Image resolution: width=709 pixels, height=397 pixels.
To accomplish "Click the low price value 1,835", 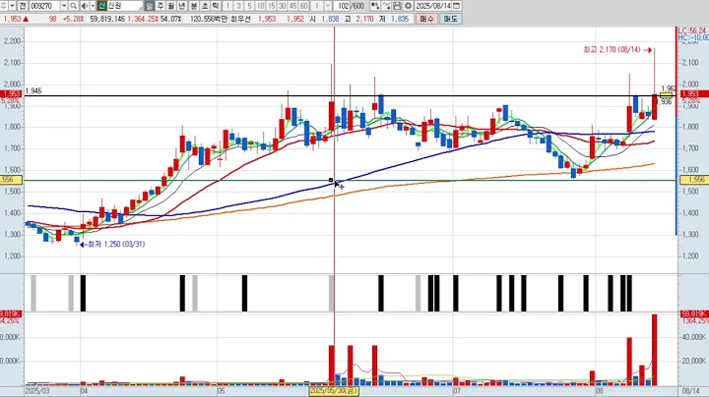I will coord(400,19).
